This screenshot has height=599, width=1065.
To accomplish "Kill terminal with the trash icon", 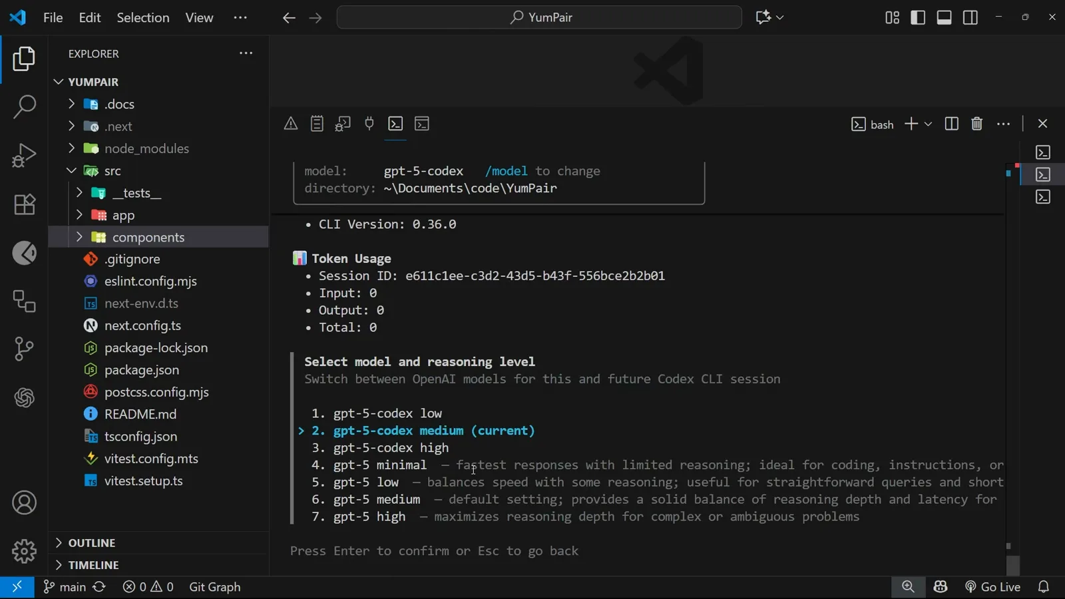I will click(976, 124).
